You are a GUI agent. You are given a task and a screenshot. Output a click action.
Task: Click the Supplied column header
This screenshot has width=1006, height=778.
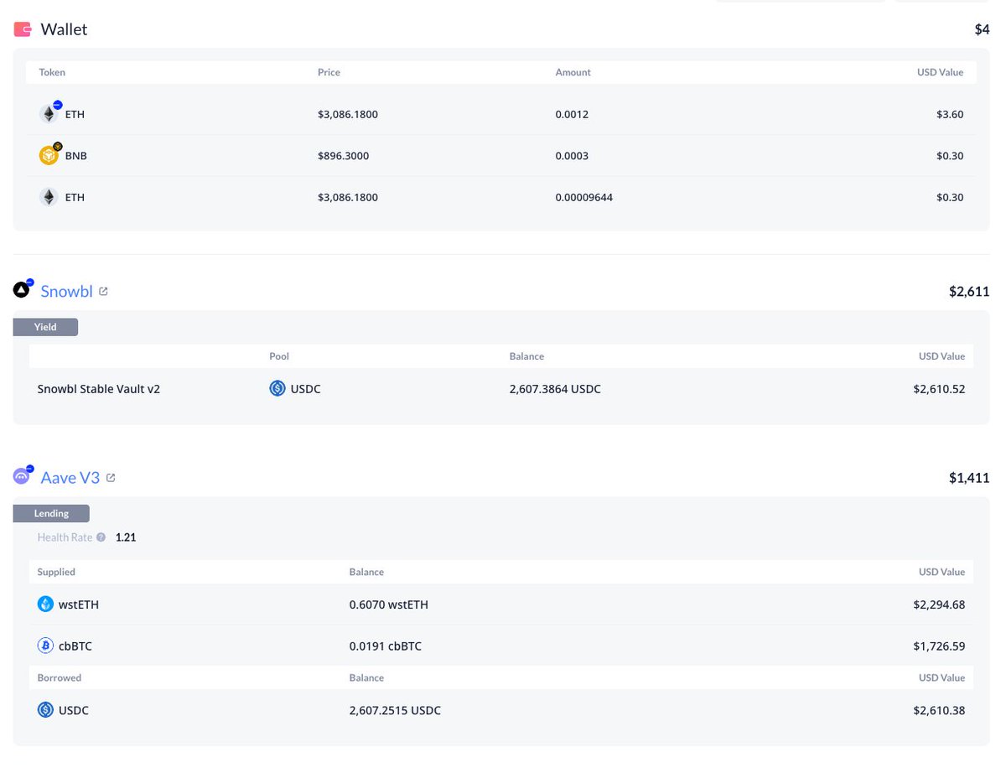pos(56,572)
